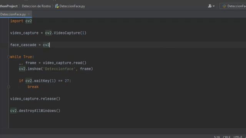This screenshot has width=246, height=138.
Task: Close the DeteccionFace.py editor tab
Action: 29,14
